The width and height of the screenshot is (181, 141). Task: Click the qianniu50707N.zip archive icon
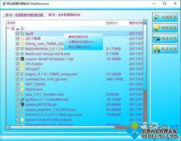click(22, 105)
